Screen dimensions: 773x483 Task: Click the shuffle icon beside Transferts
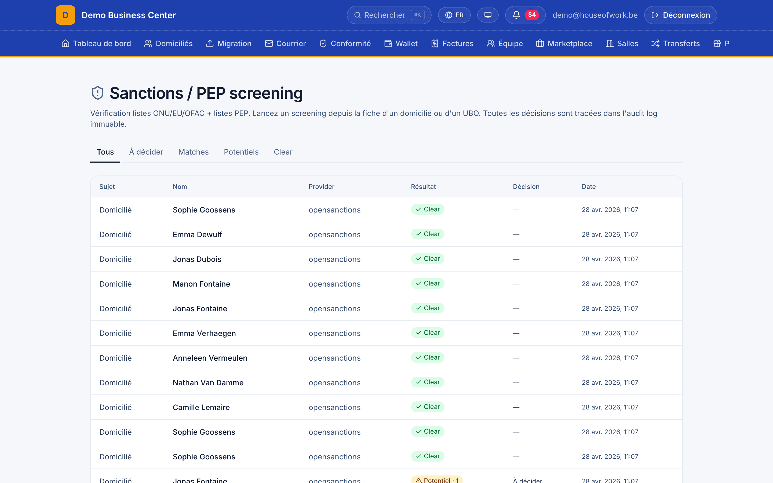tap(655, 43)
